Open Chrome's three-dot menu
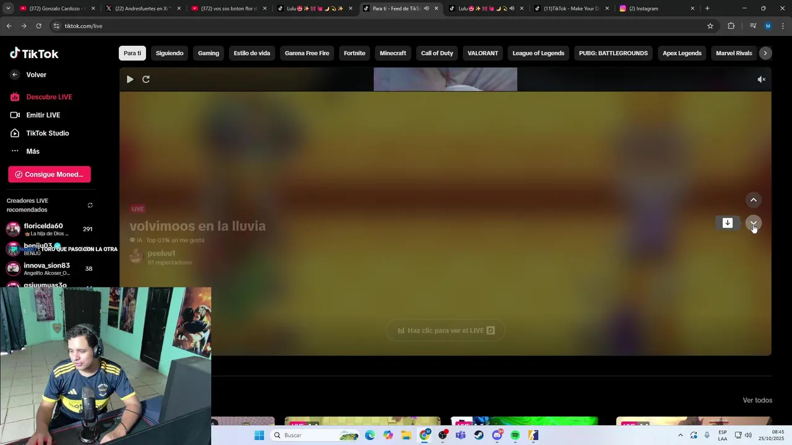 click(x=783, y=26)
